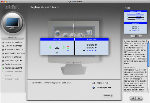The width and height of the screenshot is (150, 103).
Task: Click help scrollbar up arrow
Action: (x=148, y=41)
